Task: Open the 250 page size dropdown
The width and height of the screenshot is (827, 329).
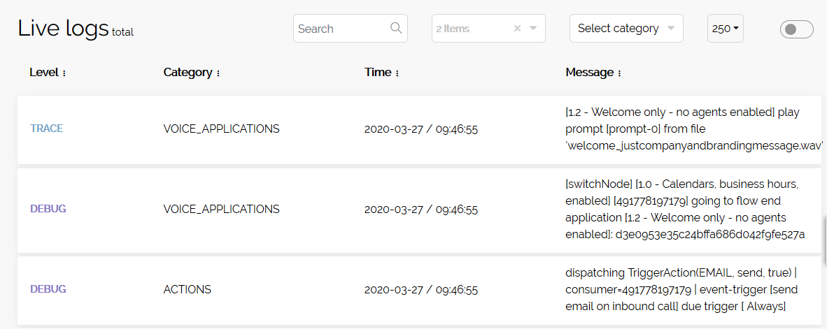Action: coord(726,29)
